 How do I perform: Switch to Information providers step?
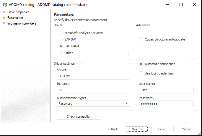coord(22,23)
